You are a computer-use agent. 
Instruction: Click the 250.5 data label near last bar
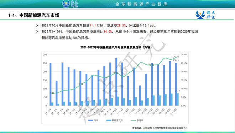pos(176,60)
